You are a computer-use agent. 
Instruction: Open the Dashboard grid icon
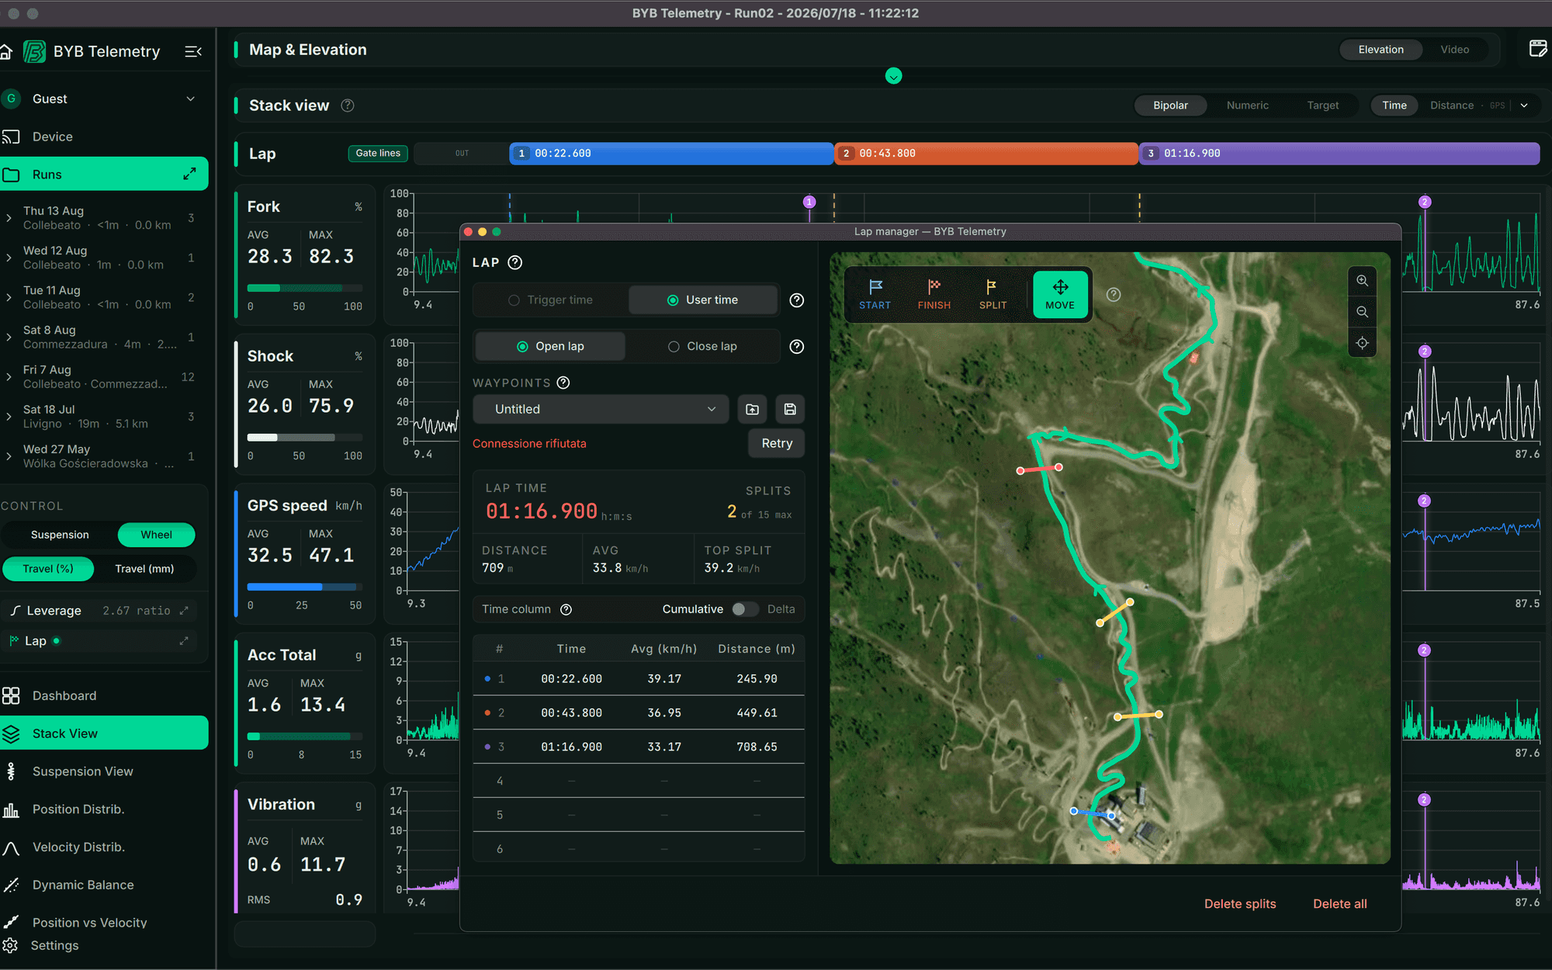[x=11, y=696]
